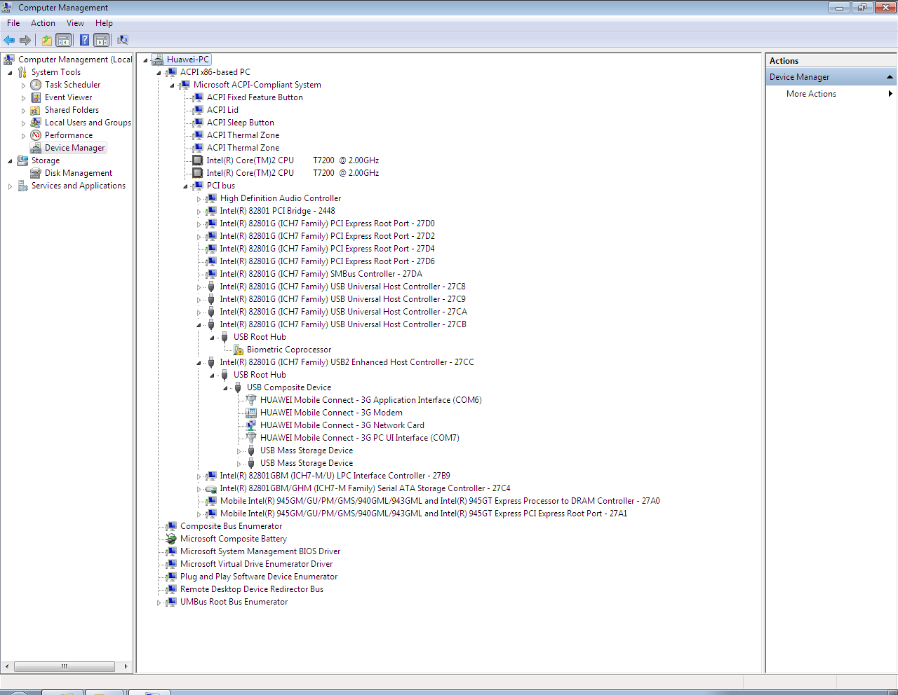Expand the Event Viewer node
This screenshot has width=898, height=695.
click(x=23, y=98)
